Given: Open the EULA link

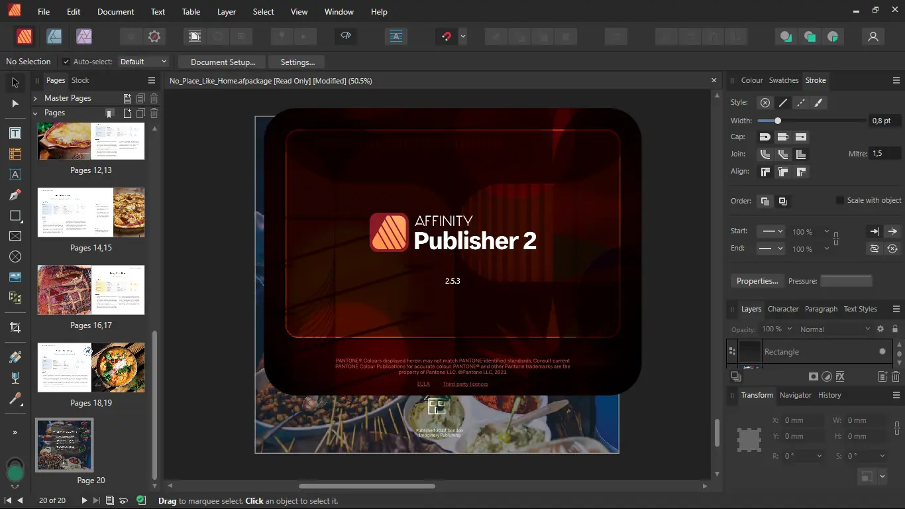Looking at the screenshot, I should click(x=423, y=384).
